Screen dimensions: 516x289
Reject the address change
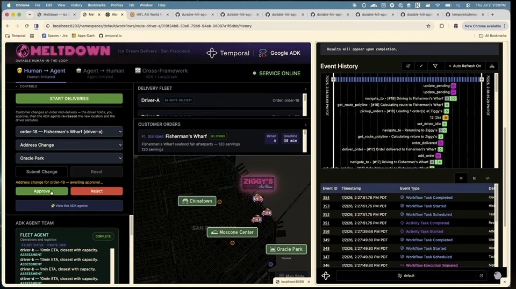(96, 191)
